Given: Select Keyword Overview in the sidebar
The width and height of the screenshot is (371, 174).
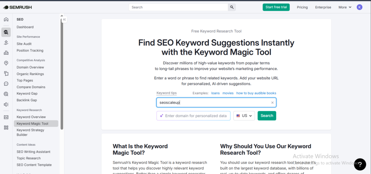Looking at the screenshot, I should click(x=31, y=117).
